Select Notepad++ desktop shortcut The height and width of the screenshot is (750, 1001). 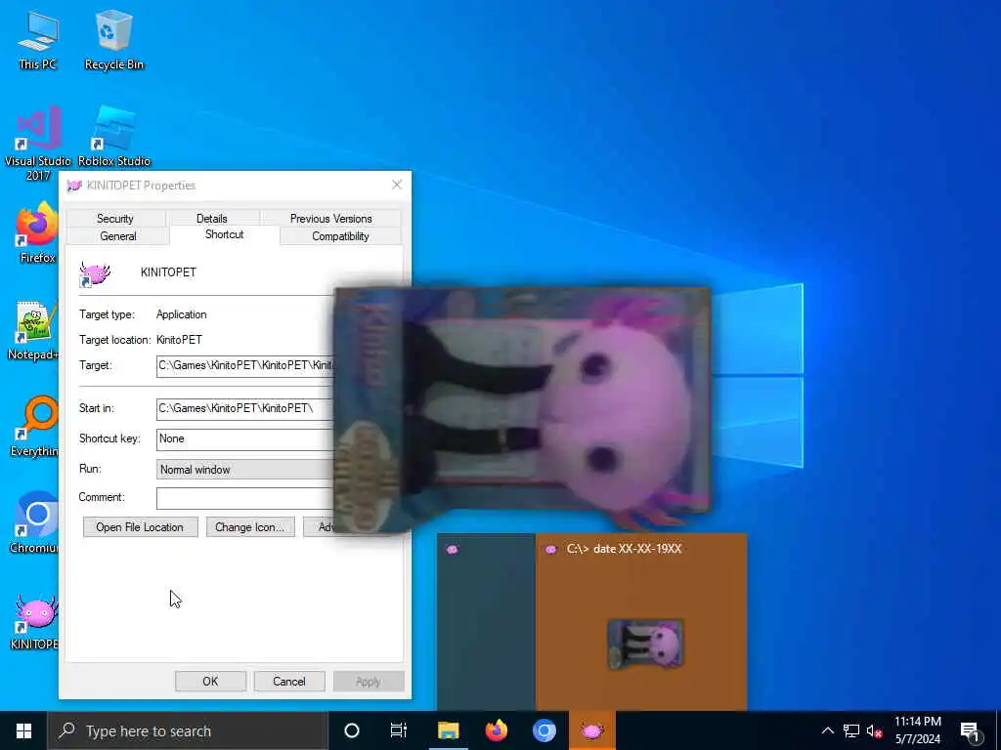coord(33,330)
